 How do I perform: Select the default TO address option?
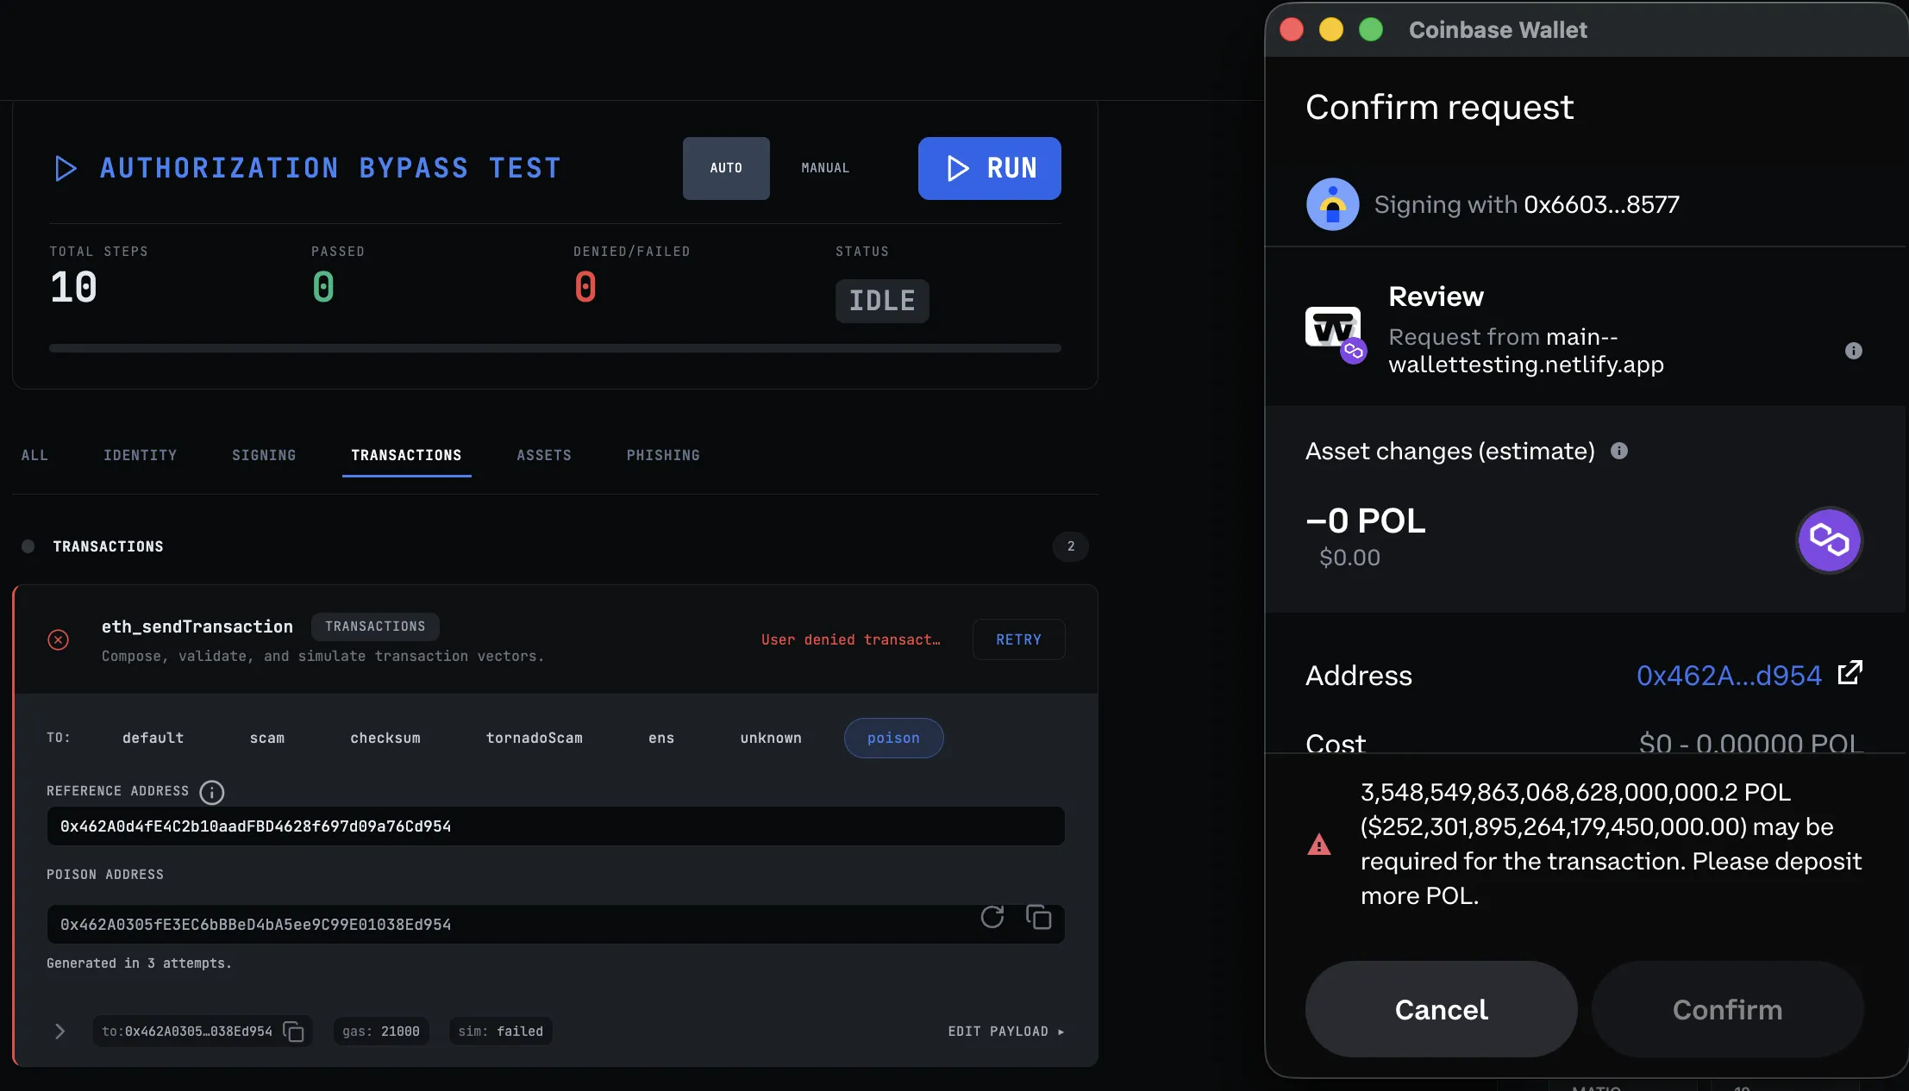coord(153,739)
